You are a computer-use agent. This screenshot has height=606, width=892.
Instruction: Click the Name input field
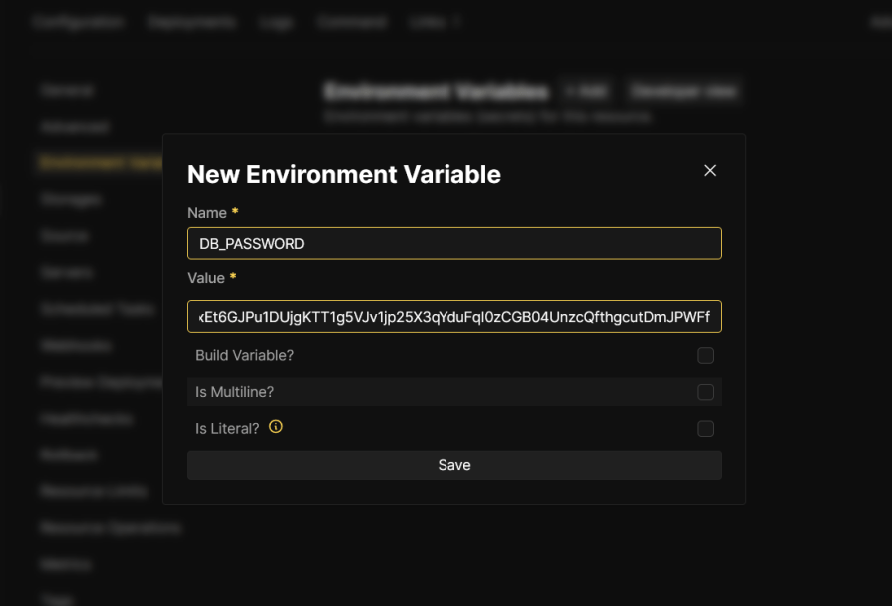click(453, 243)
